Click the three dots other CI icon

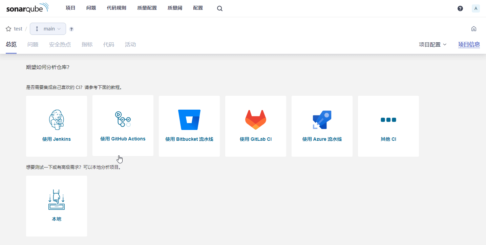(388, 120)
